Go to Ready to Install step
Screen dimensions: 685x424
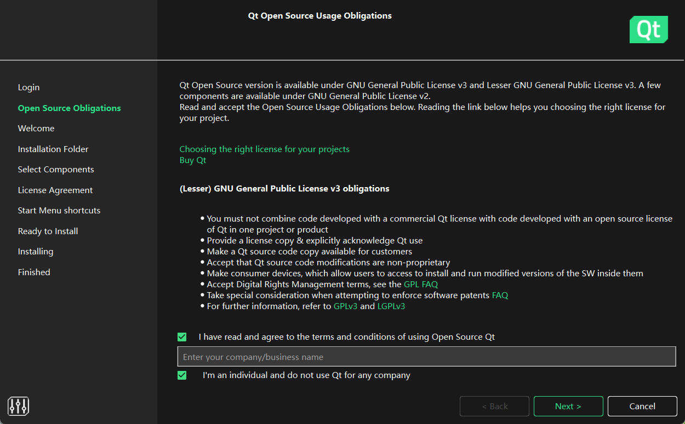(x=48, y=231)
